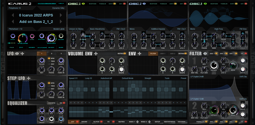Viewport: 255px width, 125px height.
Task: Toggle the Equalizer ON switch
Action: pos(62,103)
